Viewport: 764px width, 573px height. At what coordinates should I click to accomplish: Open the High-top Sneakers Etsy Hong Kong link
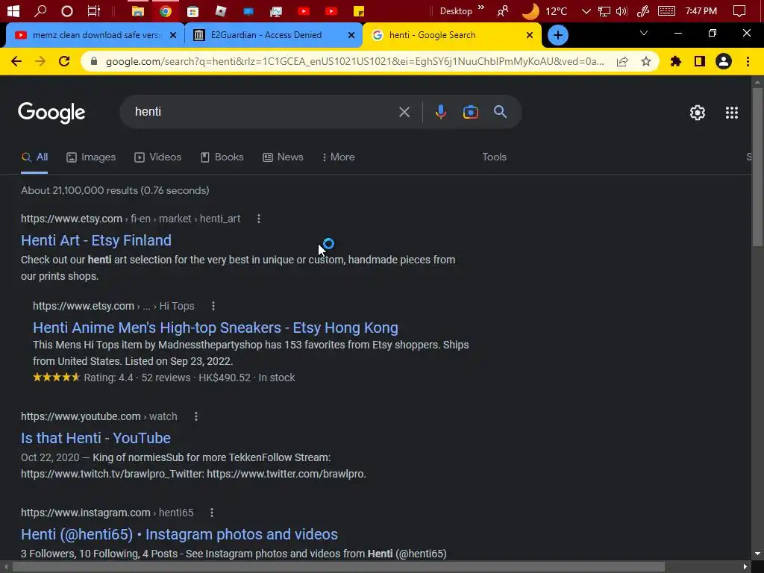(x=216, y=328)
